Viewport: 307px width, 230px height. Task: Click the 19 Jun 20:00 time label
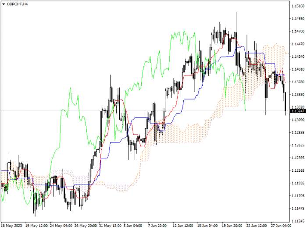(233, 226)
